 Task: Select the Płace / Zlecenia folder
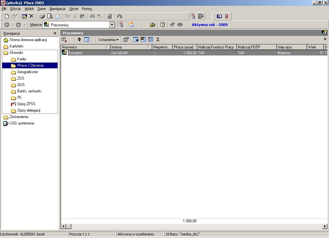pos(30,65)
